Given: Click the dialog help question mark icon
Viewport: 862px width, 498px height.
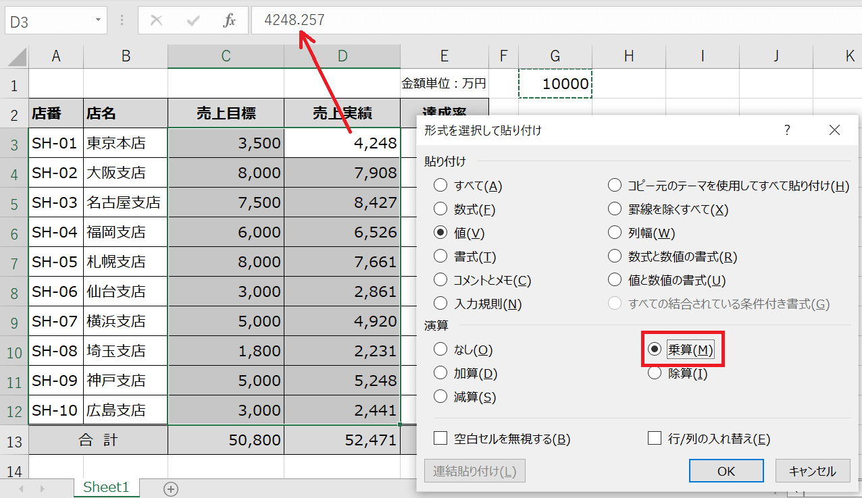Looking at the screenshot, I should click(787, 130).
